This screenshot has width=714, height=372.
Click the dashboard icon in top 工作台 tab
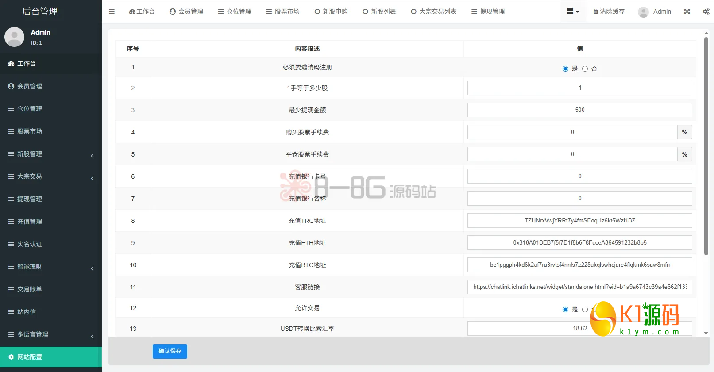click(x=132, y=12)
